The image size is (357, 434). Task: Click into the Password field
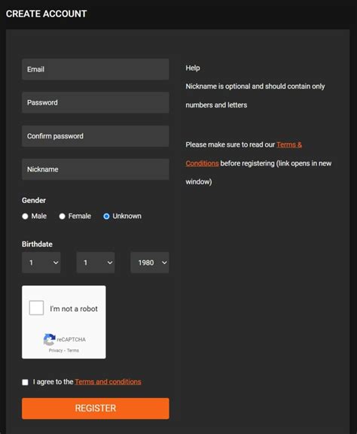(96, 102)
